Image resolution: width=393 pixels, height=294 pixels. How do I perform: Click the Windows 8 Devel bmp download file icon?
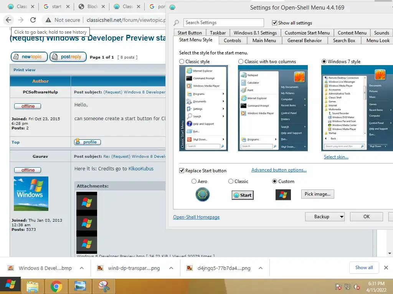(11, 268)
